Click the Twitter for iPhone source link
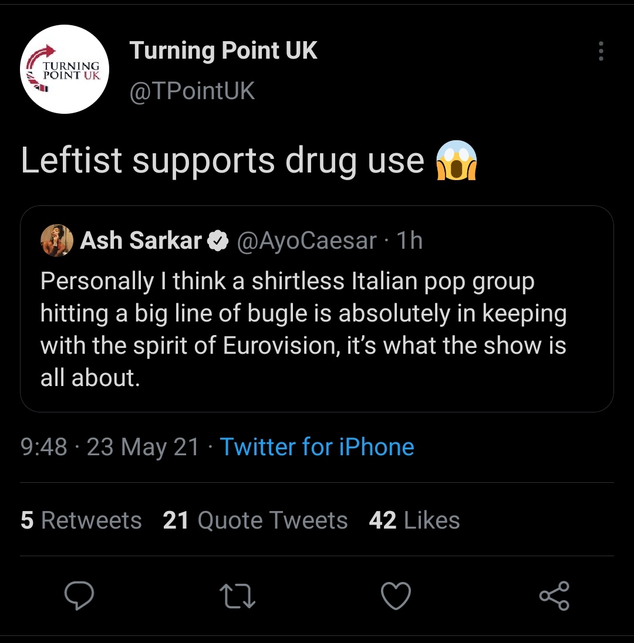Image resolution: width=634 pixels, height=643 pixels. 317,447
